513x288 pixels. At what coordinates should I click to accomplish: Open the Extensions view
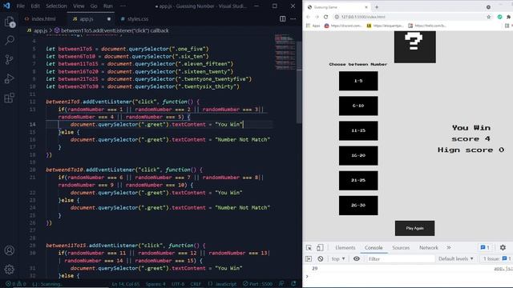[x=10, y=98]
